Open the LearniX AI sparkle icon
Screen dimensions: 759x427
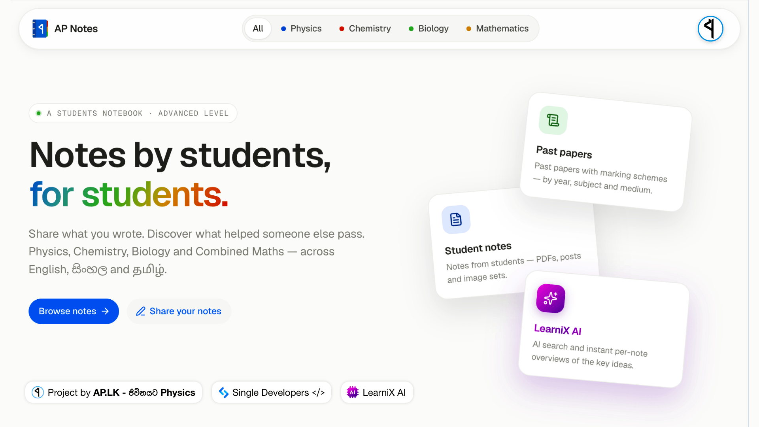pyautogui.click(x=551, y=299)
